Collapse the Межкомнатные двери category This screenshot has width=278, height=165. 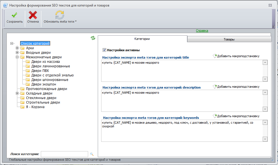click(x=17, y=57)
